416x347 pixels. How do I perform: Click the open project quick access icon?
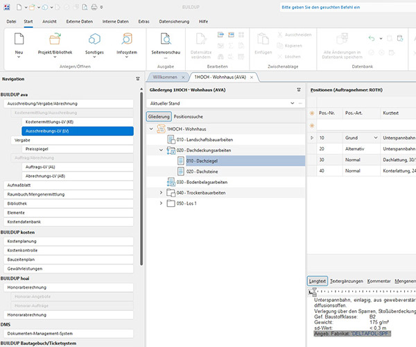(32, 7)
